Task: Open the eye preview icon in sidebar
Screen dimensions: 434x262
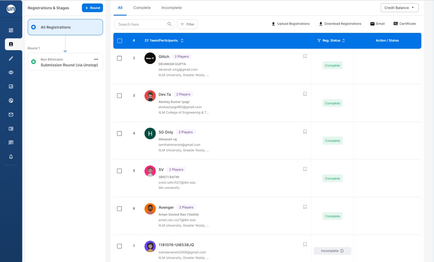Action: [11, 72]
